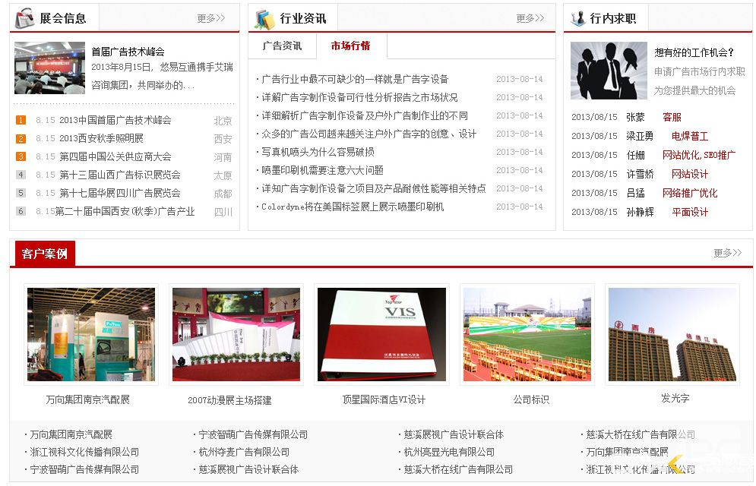Open the 电焊普工 job listing
The width and height of the screenshot is (756, 486).
(x=689, y=136)
